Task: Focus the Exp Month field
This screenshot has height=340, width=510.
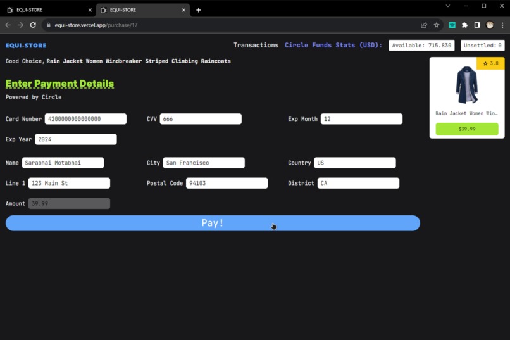Action: pos(361,119)
